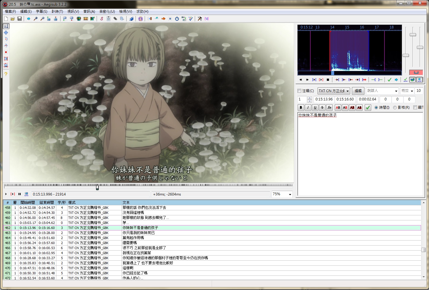
Task: Open the 求助(H) menu
Action: (142, 12)
